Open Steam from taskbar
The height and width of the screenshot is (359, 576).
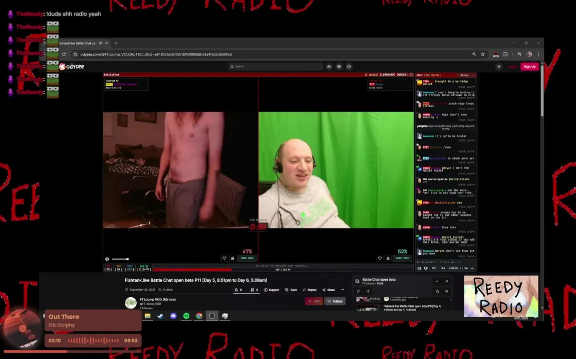[161, 316]
